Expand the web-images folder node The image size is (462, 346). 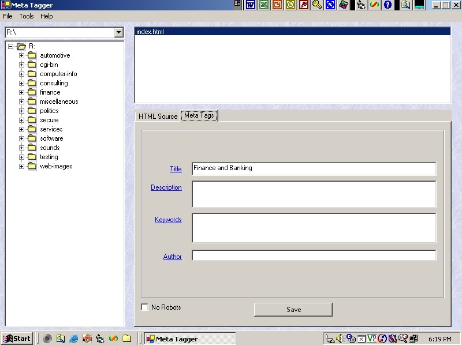point(22,166)
